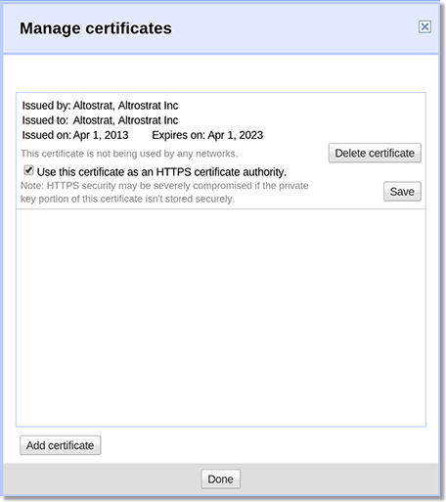The width and height of the screenshot is (446, 502).
Task: Click the 'not being used by any networks' notice
Action: [x=129, y=154]
